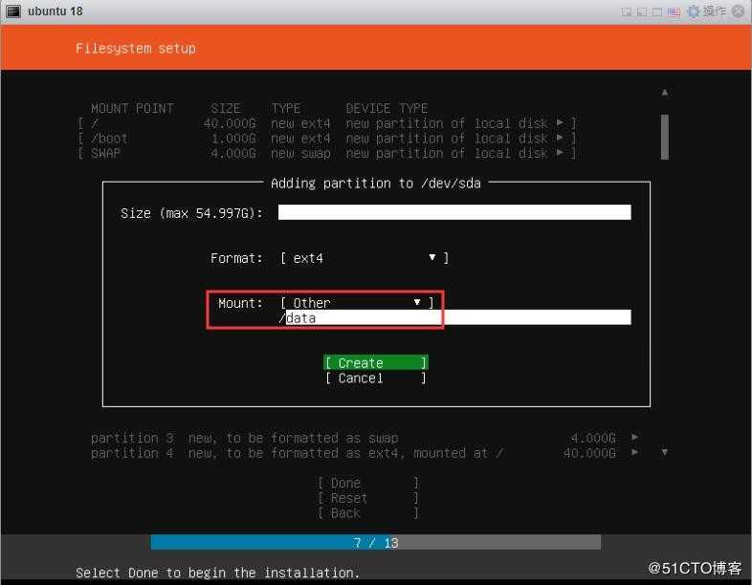Image resolution: width=752 pixels, height=585 pixels.
Task: Cancel adding the partition
Action: tap(375, 378)
